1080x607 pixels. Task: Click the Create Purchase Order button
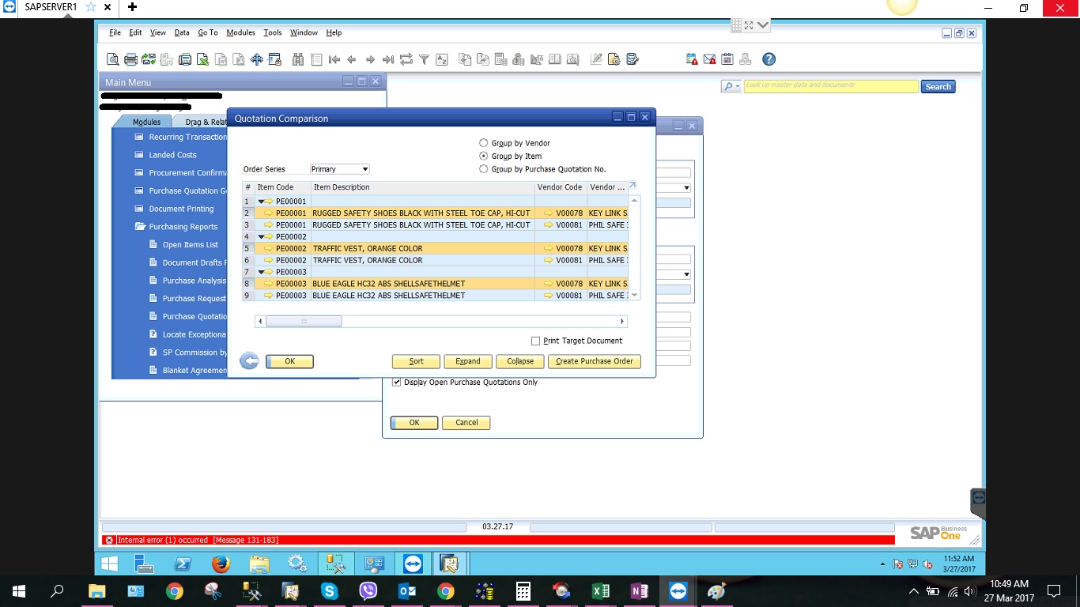pos(594,361)
